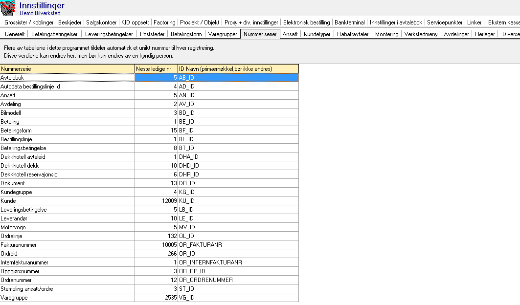
Task: Switch to Elektronisk bestilling tab
Action: 306,22
